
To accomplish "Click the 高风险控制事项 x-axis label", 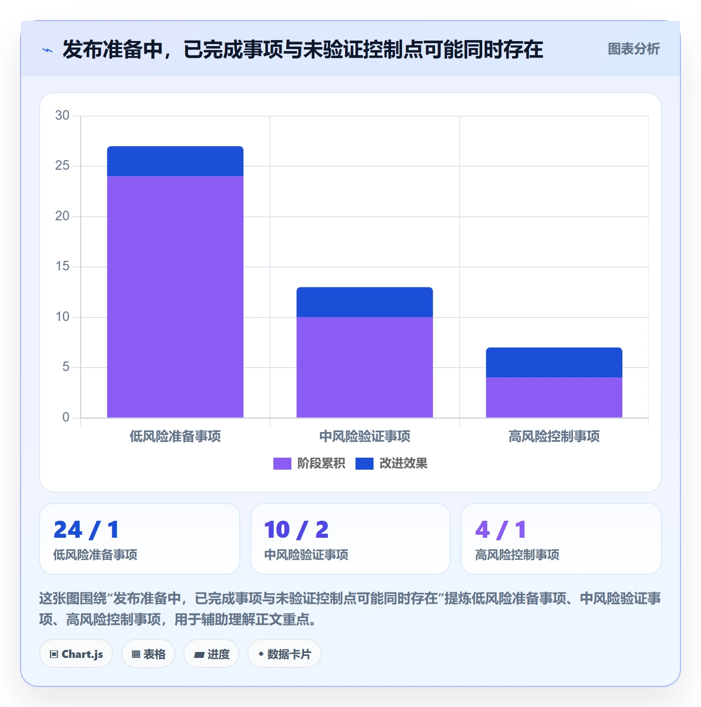I will 554,437.
